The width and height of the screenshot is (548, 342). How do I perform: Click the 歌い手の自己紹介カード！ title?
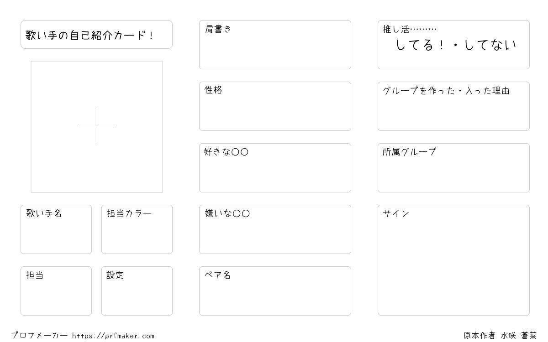90,35
